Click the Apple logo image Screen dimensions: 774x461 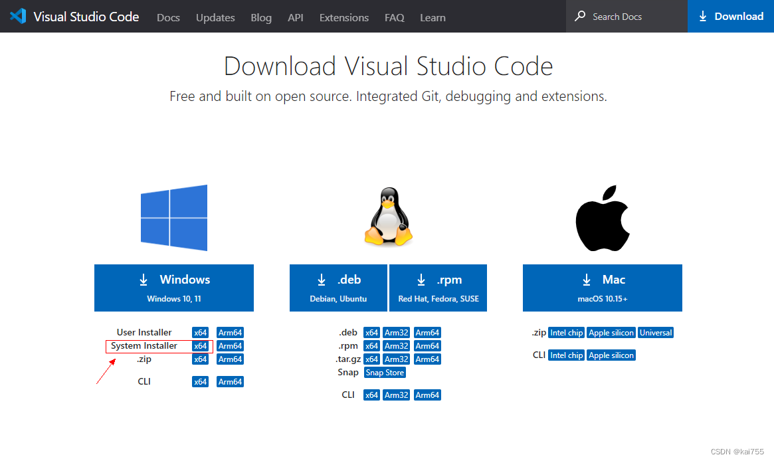click(603, 218)
